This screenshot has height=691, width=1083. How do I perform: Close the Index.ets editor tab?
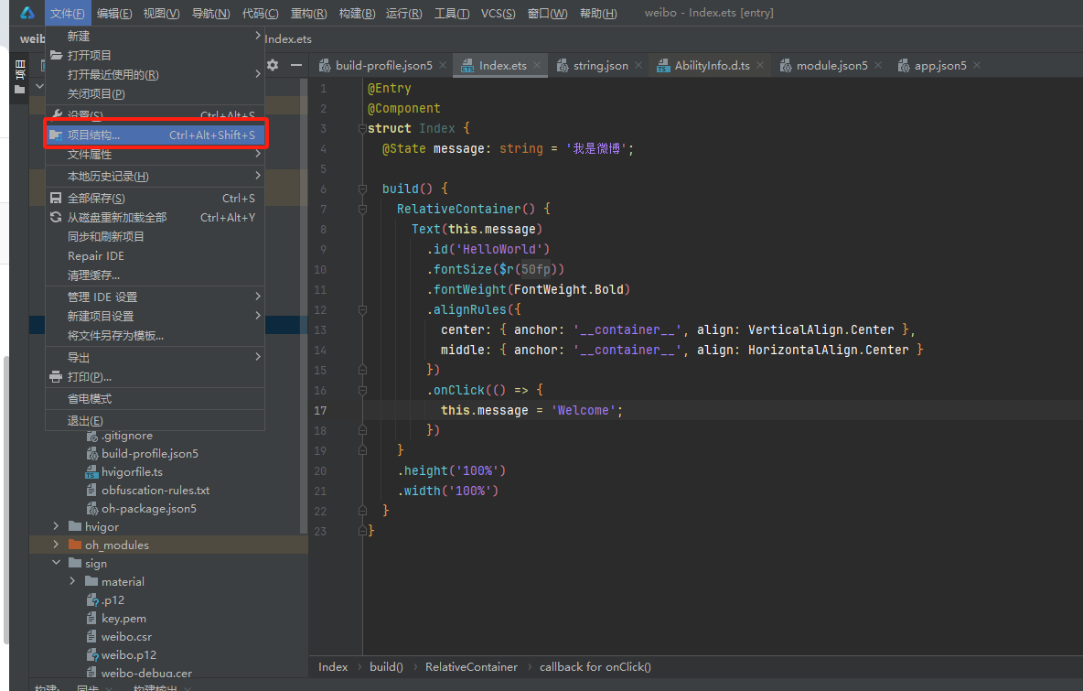(x=537, y=65)
